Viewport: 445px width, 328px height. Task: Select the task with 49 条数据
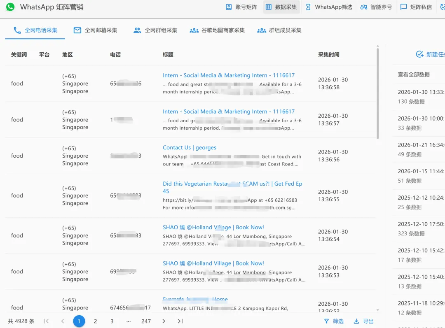[x=419, y=150]
